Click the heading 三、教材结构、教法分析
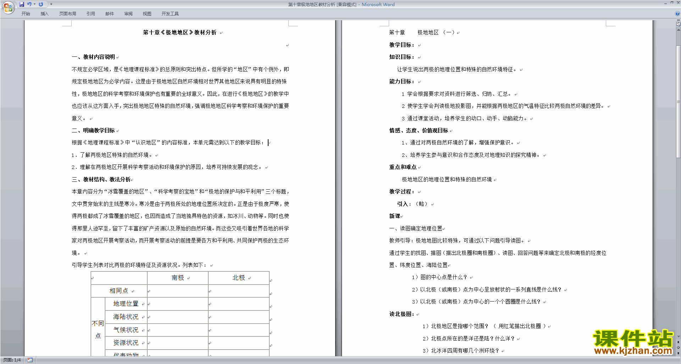 click(x=101, y=179)
